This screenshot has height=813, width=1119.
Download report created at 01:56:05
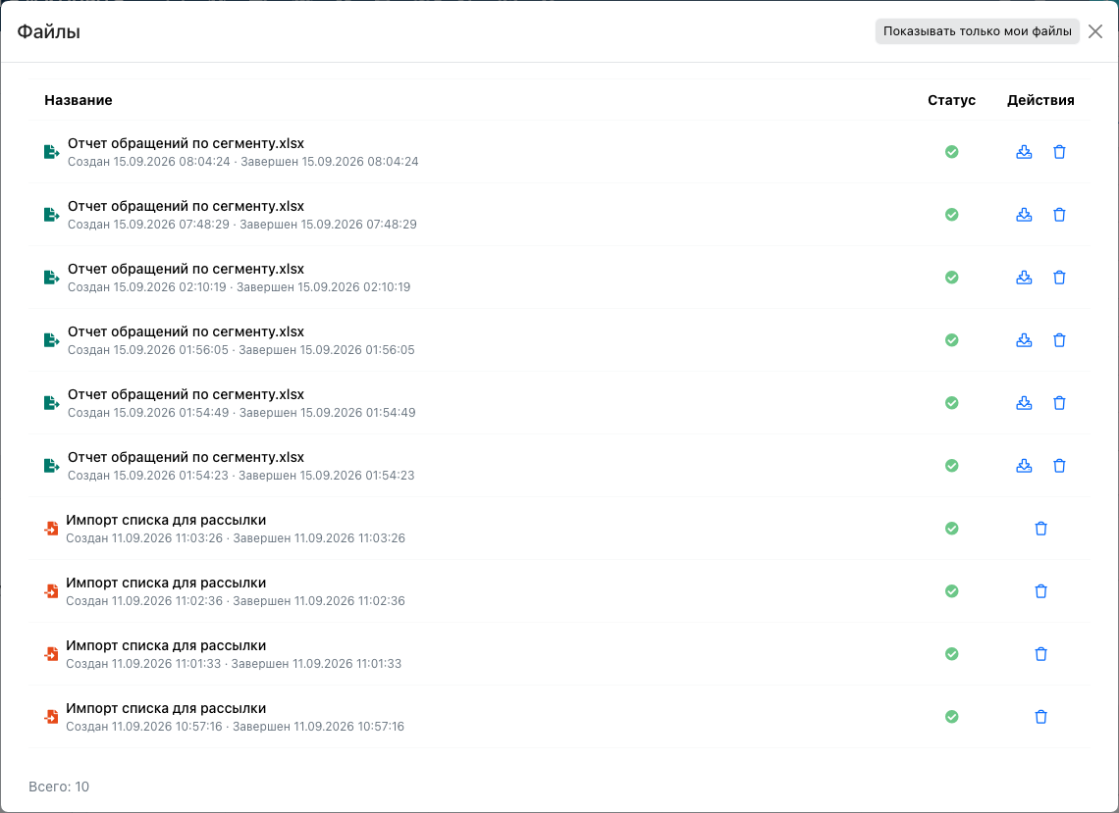pyautogui.click(x=1024, y=340)
